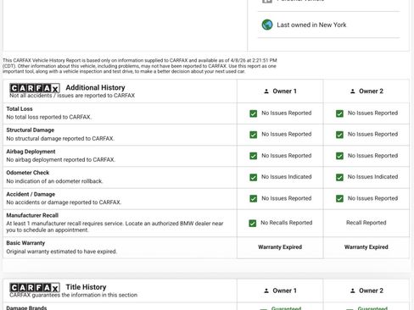Click Owner 1 column header in Additional History
The image size is (414, 310).
point(280,91)
